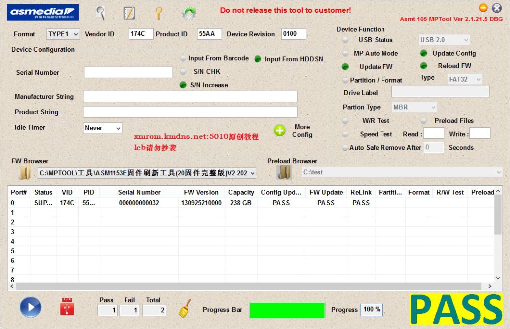The width and height of the screenshot is (510, 329).
Task: Toggle the MP Auto Mode option
Action: [x=345, y=53]
